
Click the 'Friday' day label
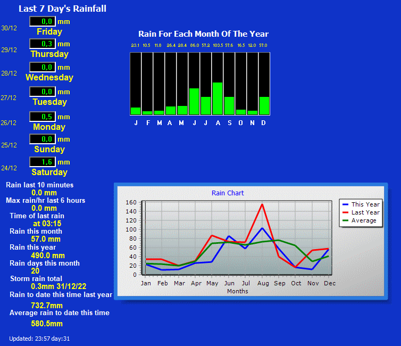[49, 32]
